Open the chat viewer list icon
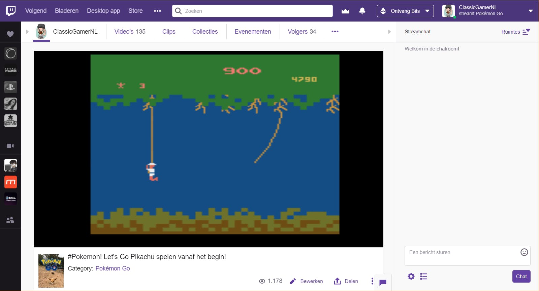Viewport: 539px width, 291px height. click(424, 277)
